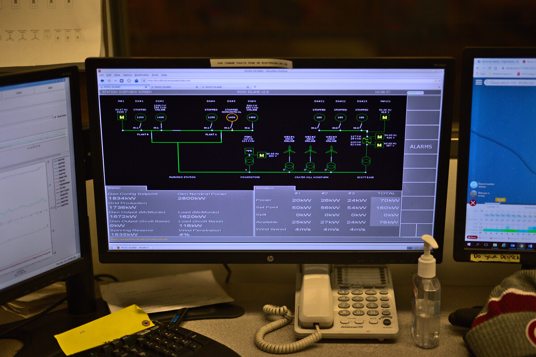Click the 10AM forecast timeline marker
536x357 pixels.
500,200
